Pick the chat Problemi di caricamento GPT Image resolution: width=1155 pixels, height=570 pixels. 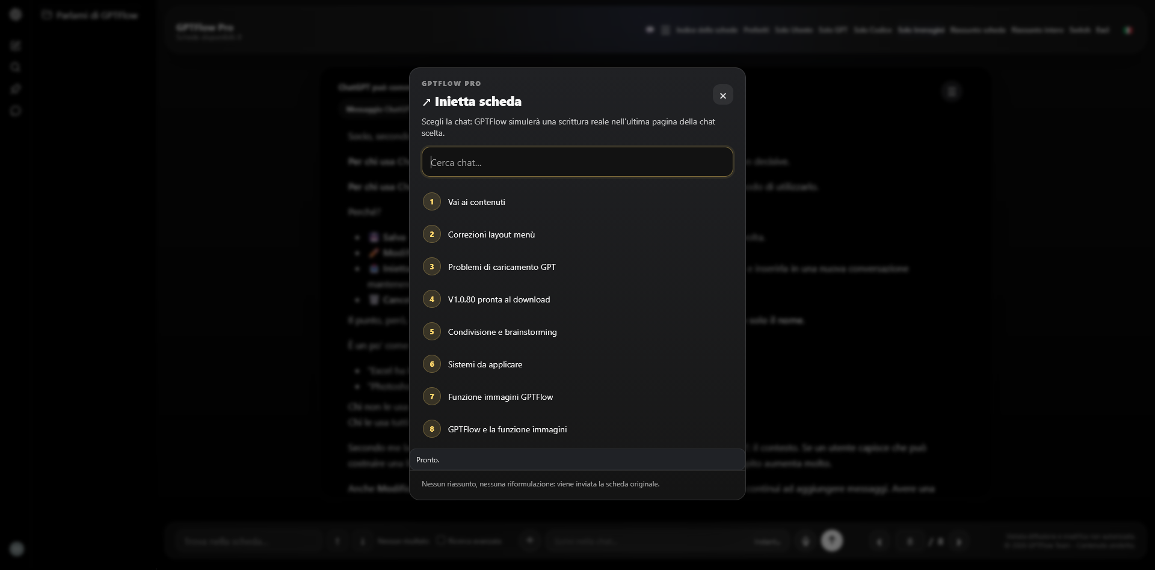point(577,267)
